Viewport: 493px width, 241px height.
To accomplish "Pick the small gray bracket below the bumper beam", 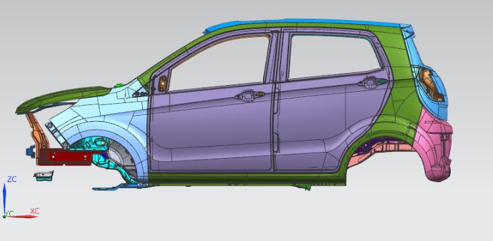I will (44, 175).
